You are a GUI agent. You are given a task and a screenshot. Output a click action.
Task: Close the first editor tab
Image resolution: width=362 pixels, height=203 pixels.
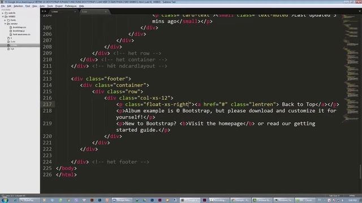75,11
